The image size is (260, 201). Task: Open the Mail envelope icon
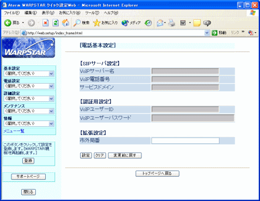click(160, 23)
